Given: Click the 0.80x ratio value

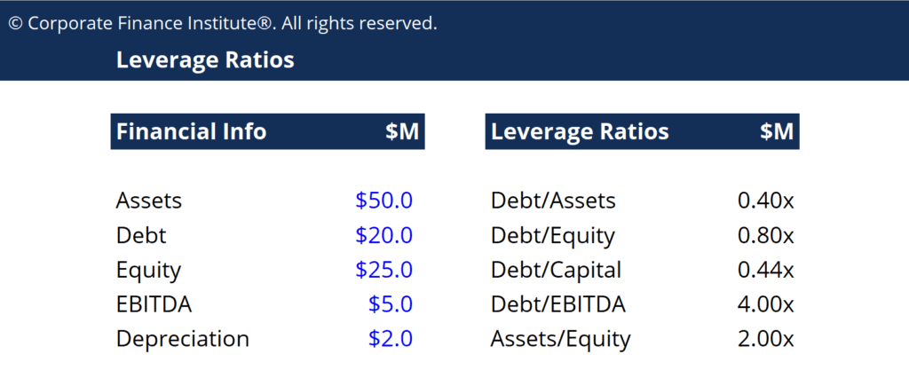Looking at the screenshot, I should [x=765, y=235].
